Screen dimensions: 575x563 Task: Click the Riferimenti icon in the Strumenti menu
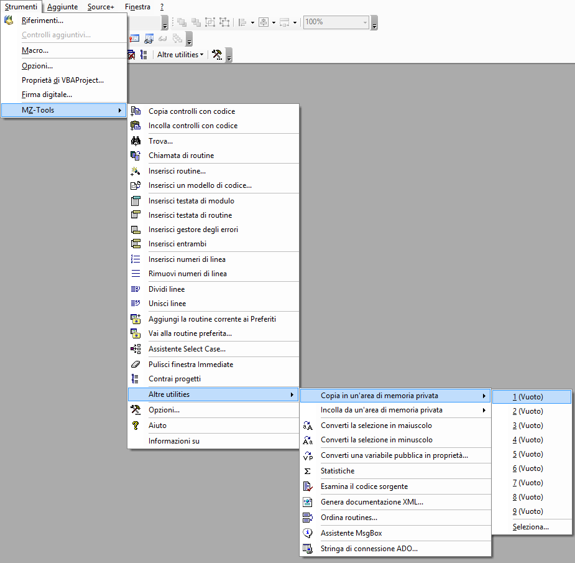click(9, 21)
